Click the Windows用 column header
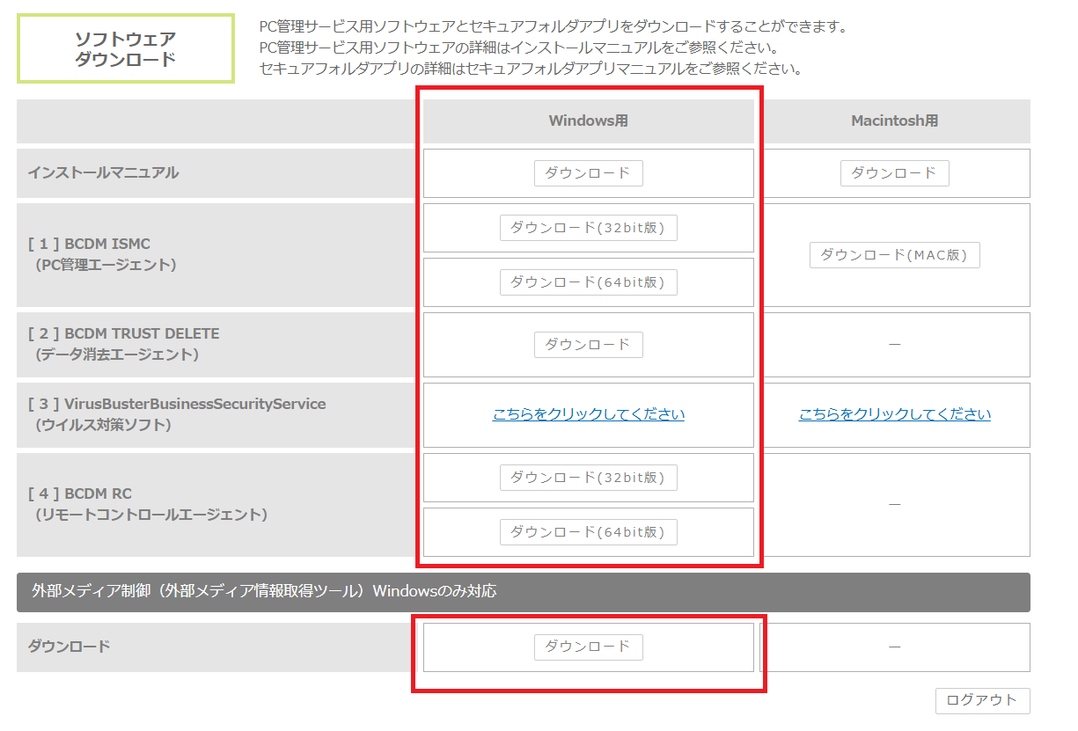This screenshot has width=1078, height=731. pos(588,121)
